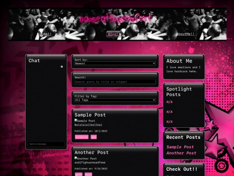Open the chat settings gear icon
The height and width of the screenshot is (176, 234).
[62, 66]
